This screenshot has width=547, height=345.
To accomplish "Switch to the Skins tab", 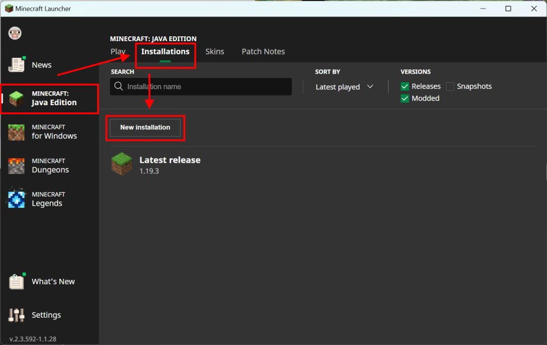I will click(x=215, y=52).
